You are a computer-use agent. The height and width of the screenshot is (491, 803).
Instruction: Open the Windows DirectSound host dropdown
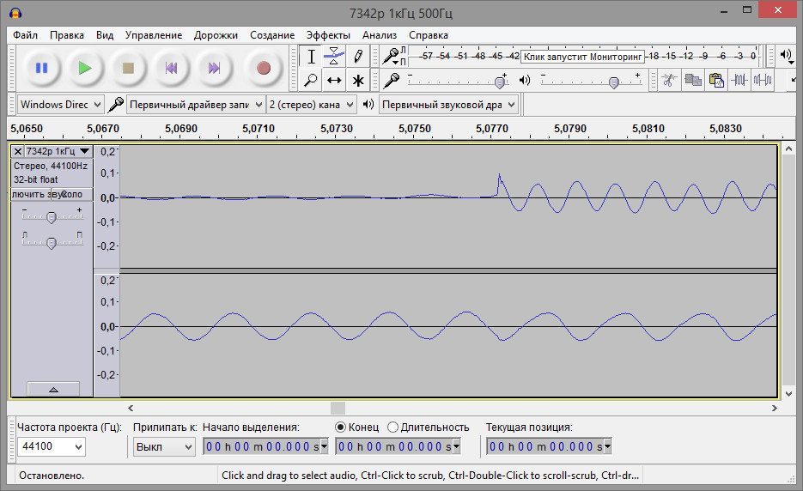point(61,105)
